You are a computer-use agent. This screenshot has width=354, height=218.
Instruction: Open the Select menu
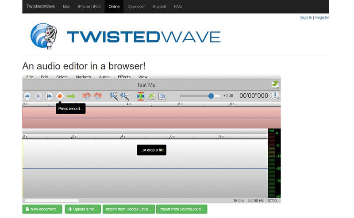pos(62,77)
